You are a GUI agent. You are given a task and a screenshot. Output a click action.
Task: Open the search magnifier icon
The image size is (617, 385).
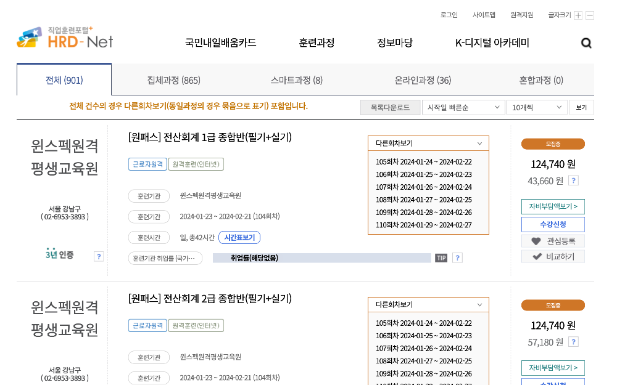pyautogui.click(x=586, y=43)
